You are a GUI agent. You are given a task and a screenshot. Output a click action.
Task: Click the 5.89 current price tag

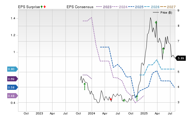[180, 58]
